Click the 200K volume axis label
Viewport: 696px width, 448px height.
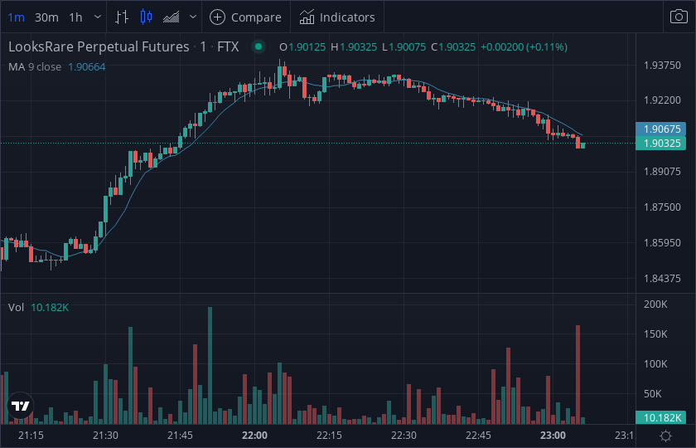pyautogui.click(x=655, y=304)
